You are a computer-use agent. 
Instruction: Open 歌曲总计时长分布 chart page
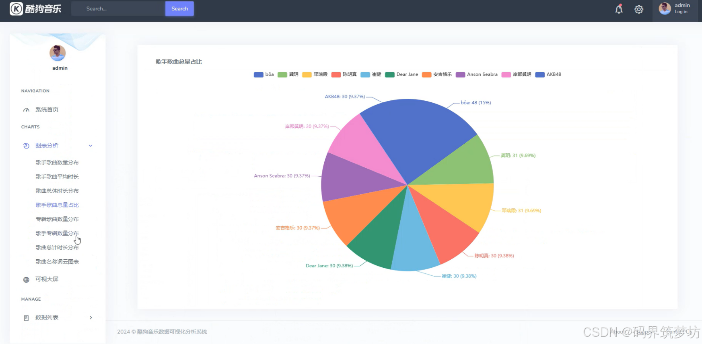click(x=57, y=248)
